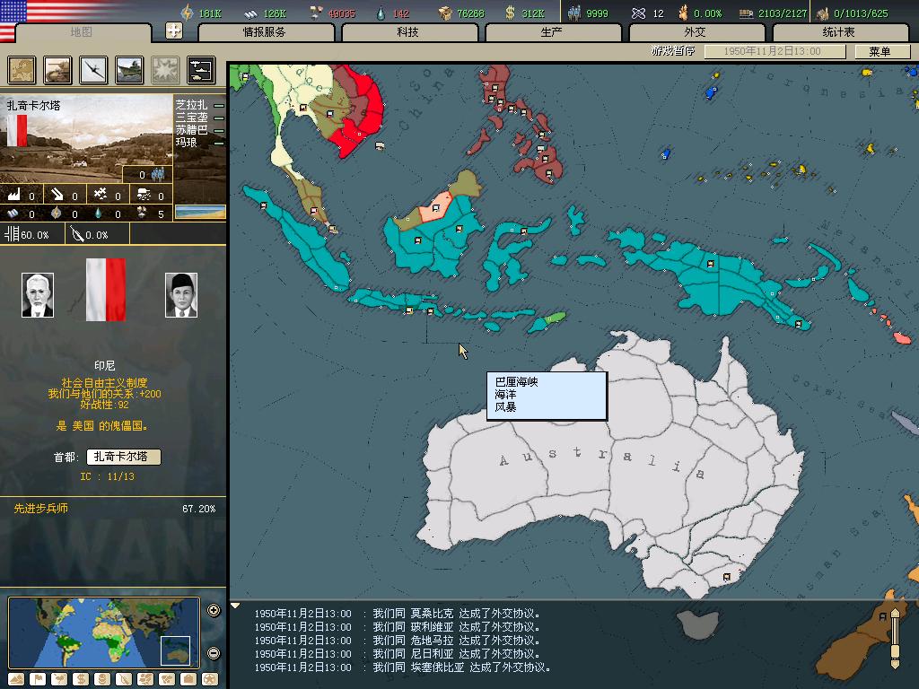Zoom in with the minimap plus button
This screenshot has width=919, height=689.
click(214, 611)
